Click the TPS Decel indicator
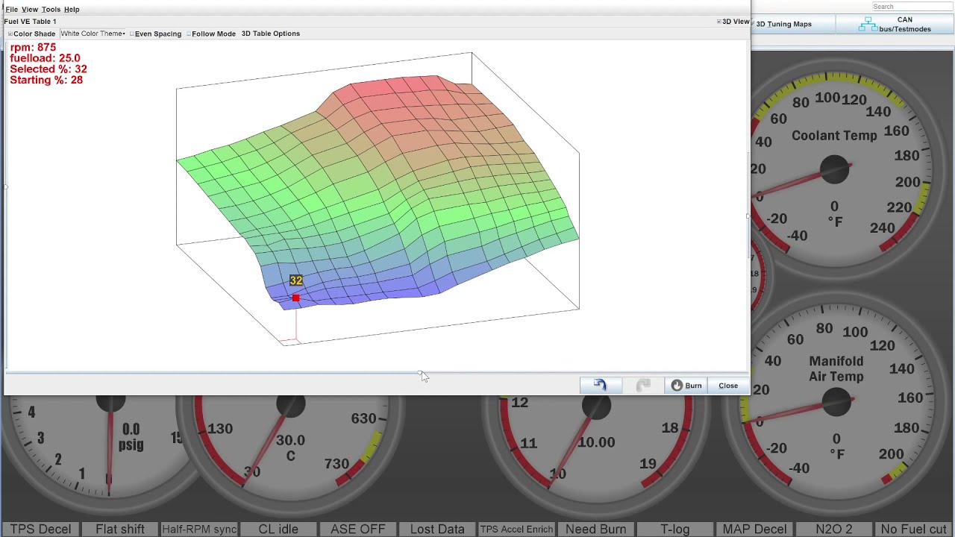The height and width of the screenshot is (537, 955). tap(40, 529)
